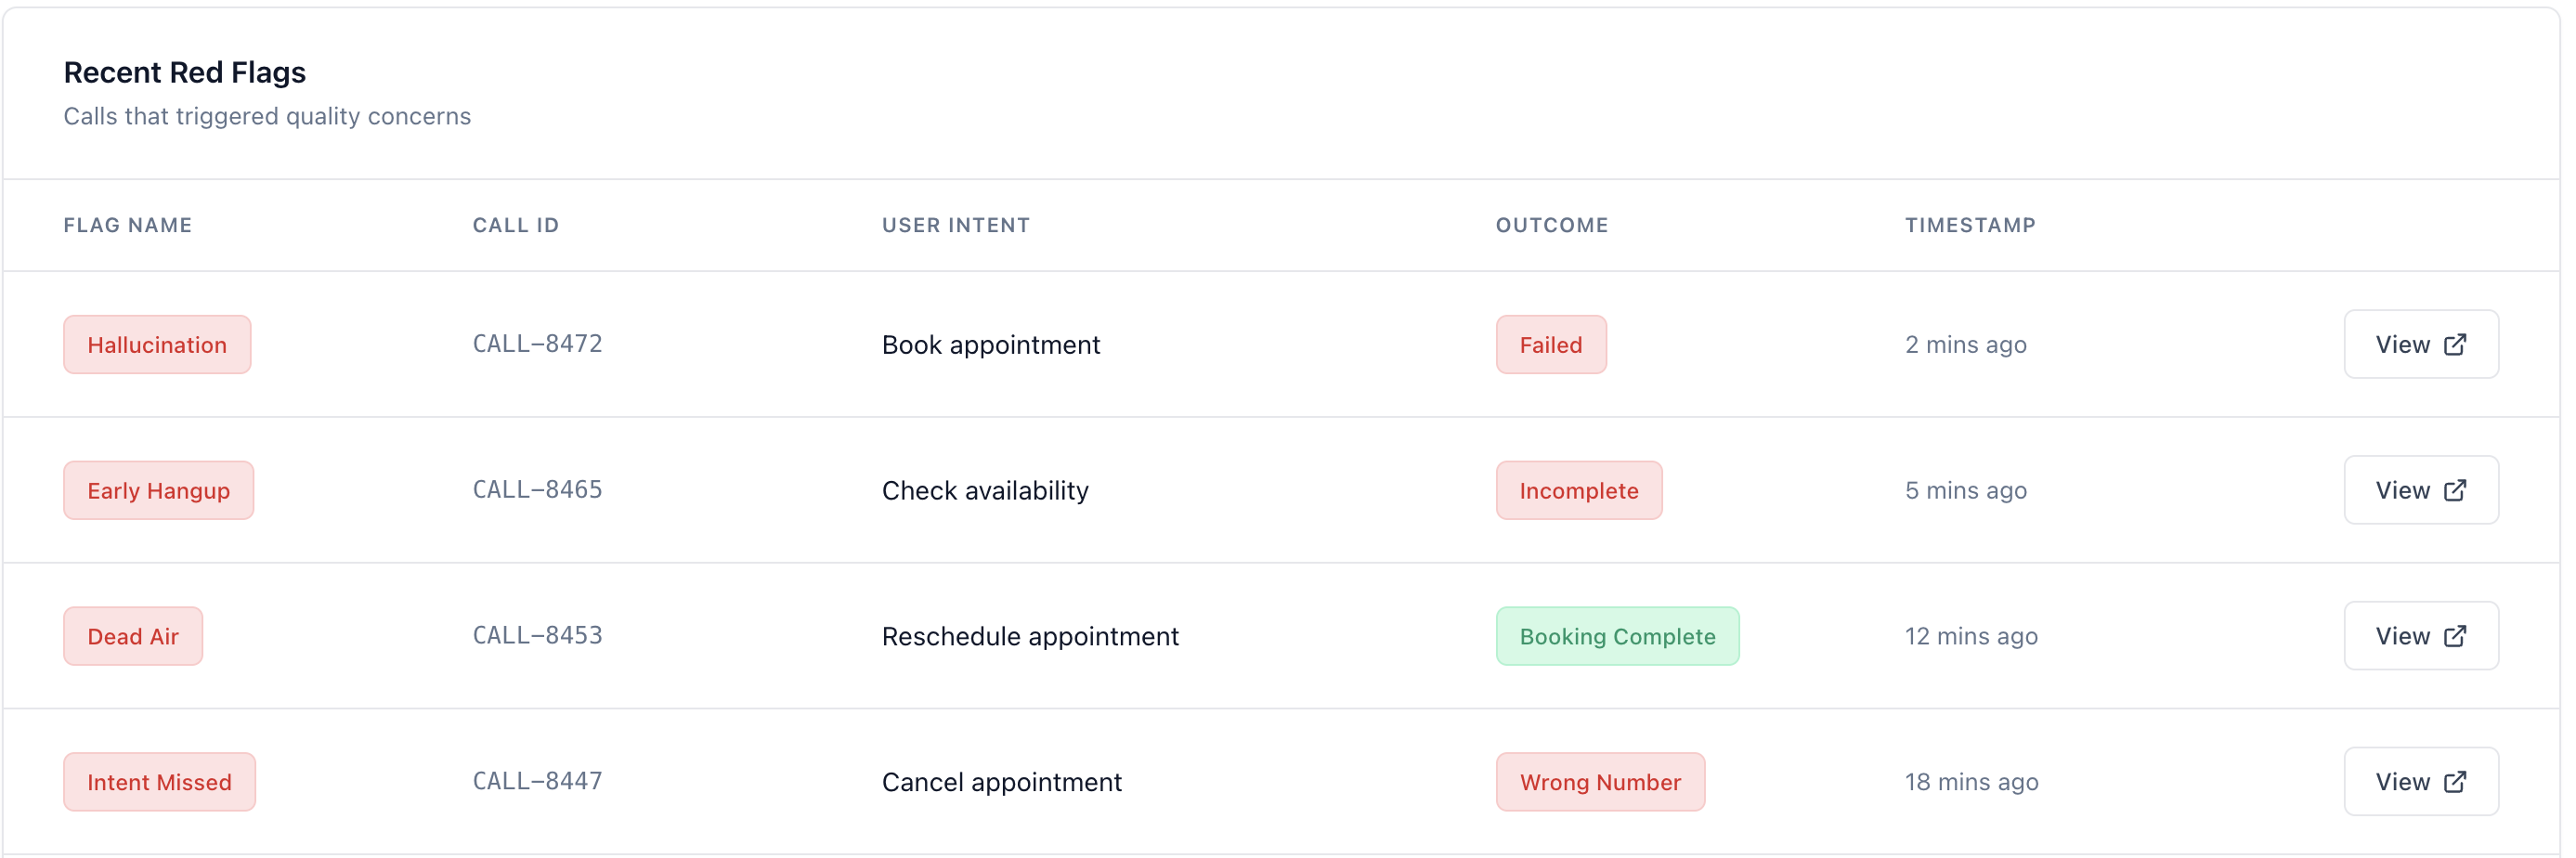The height and width of the screenshot is (858, 2576).
Task: Click the external link icon for CALL-8447
Action: click(2454, 782)
